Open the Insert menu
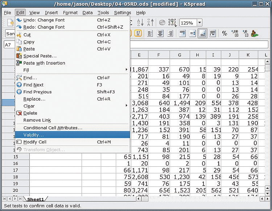 tap(51, 13)
